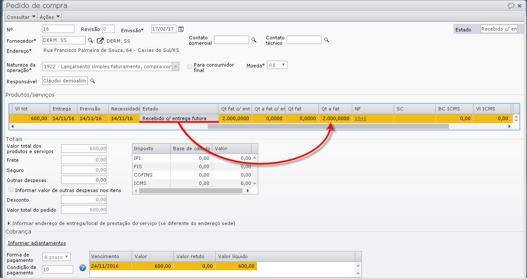Enable Informar valor de outras despesas nos itens
Viewport: 527px width, 279px height.
coord(11,190)
